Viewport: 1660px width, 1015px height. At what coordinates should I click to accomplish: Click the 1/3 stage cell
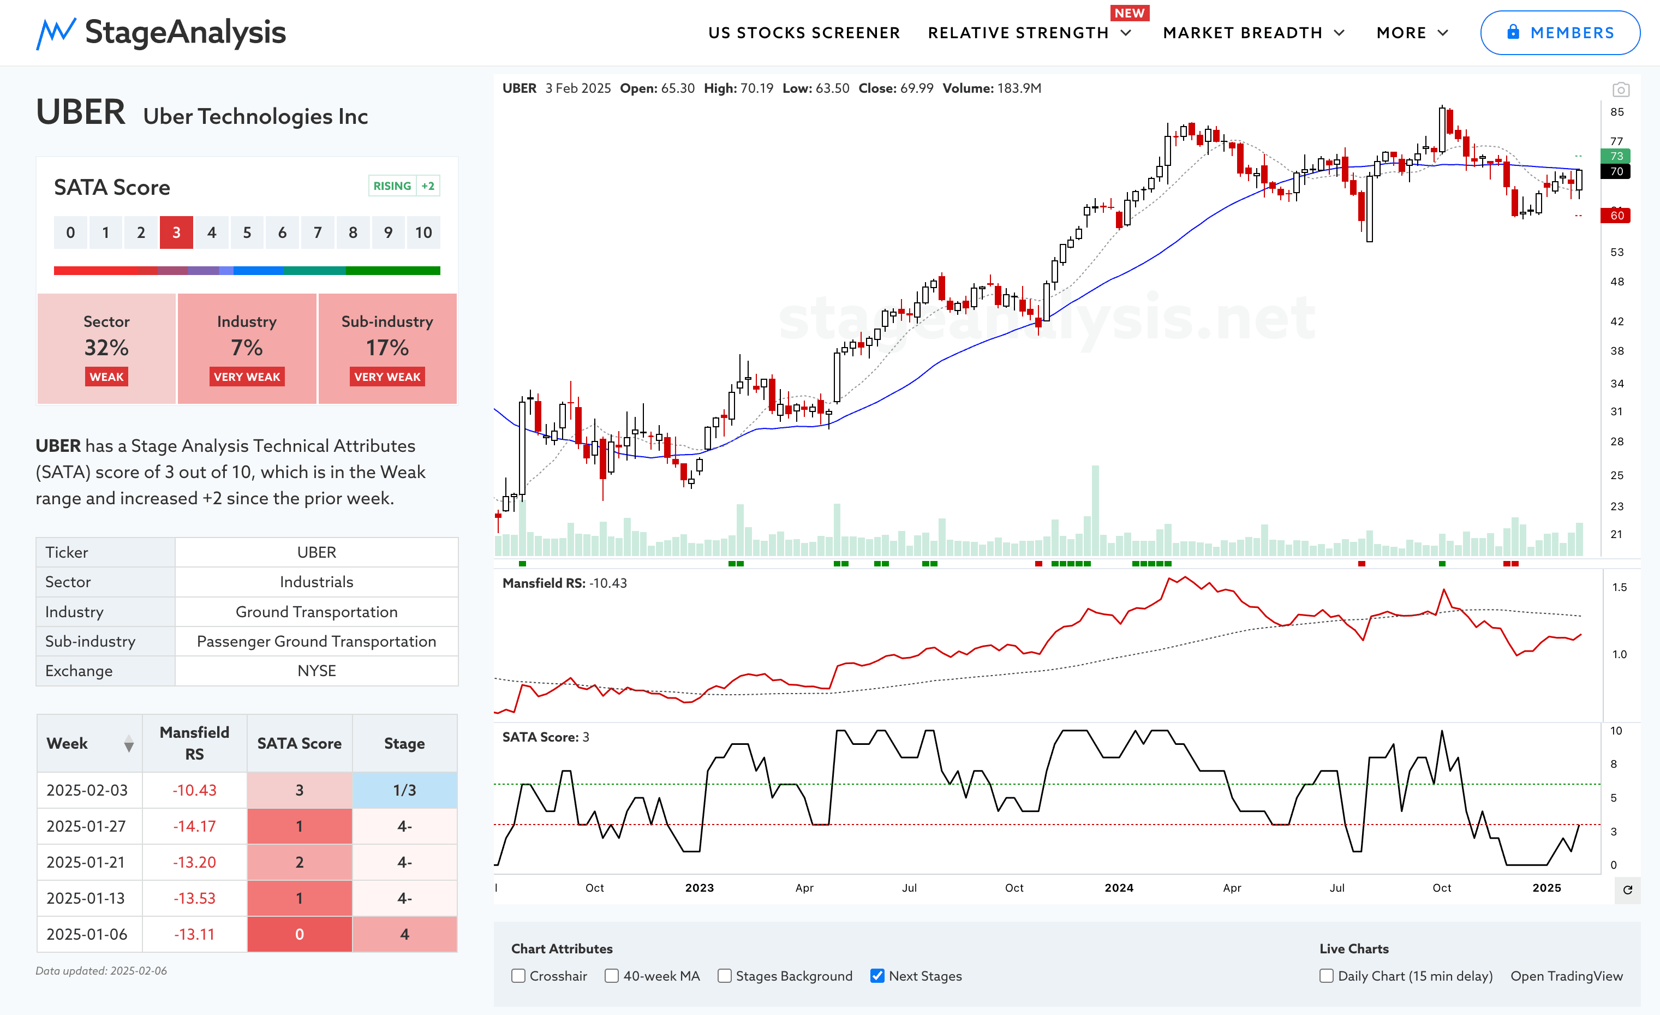point(404,790)
